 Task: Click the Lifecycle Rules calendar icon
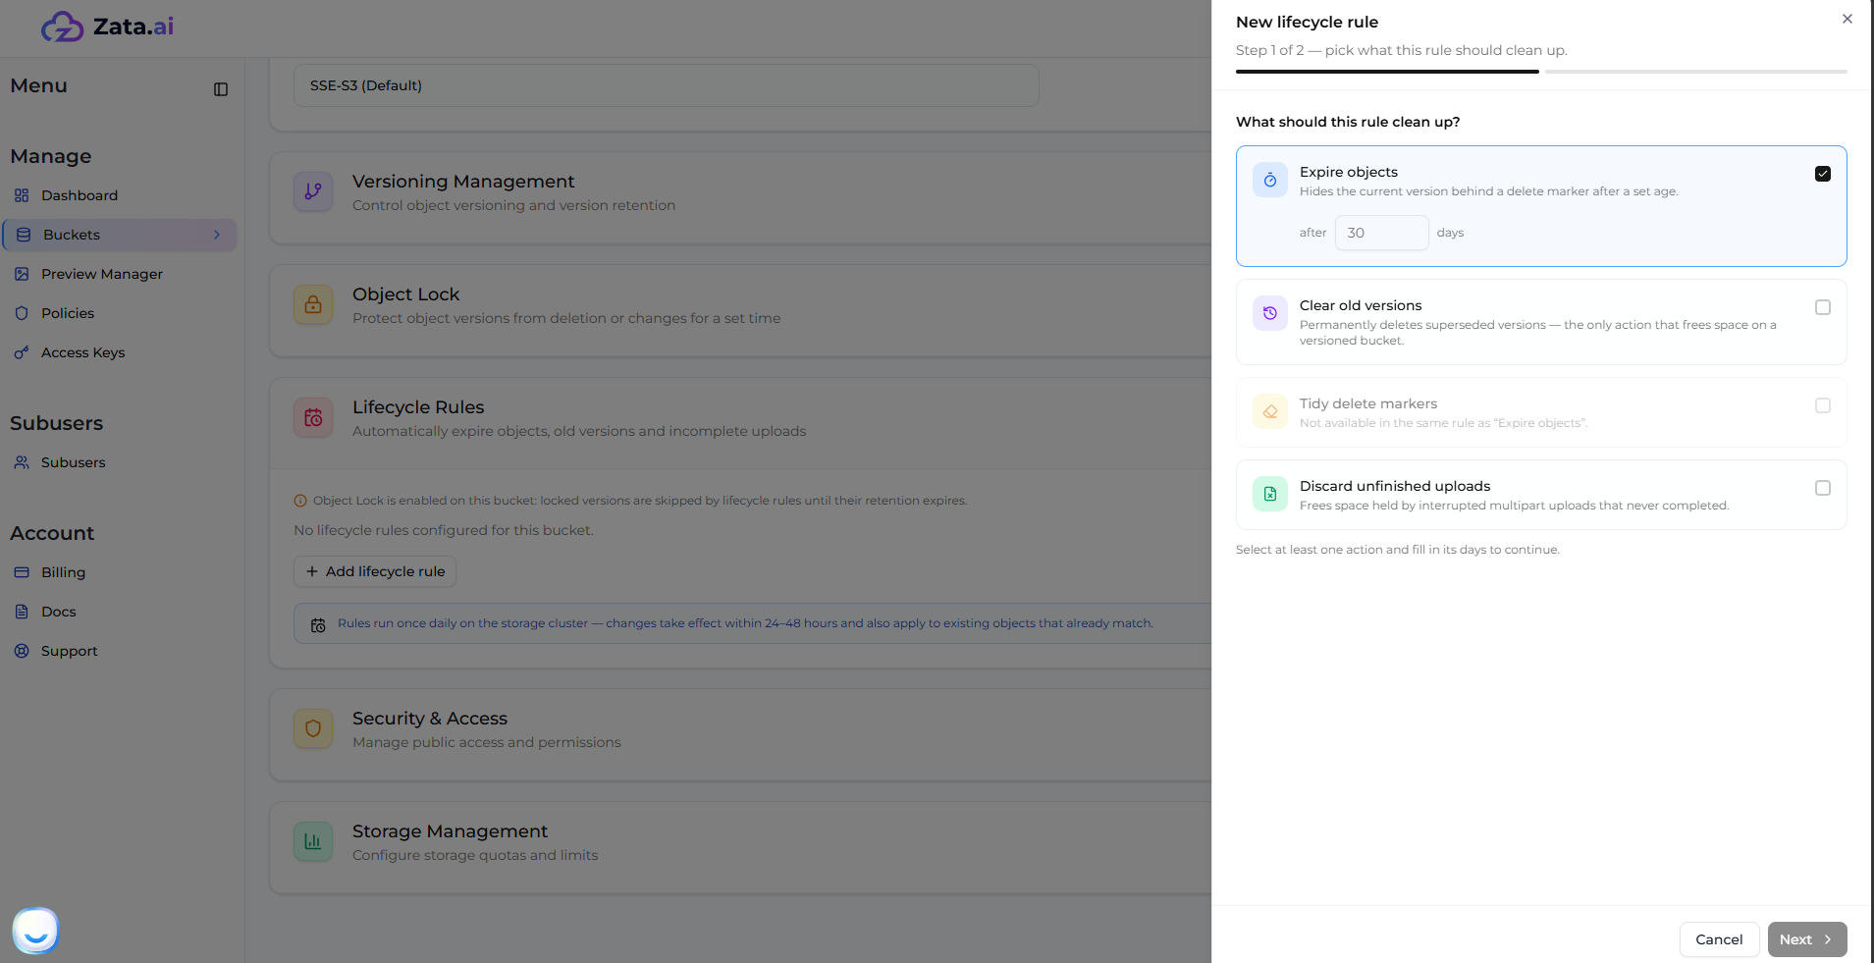[313, 417]
